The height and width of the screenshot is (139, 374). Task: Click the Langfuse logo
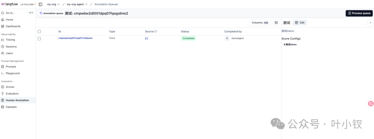tap(10, 4)
